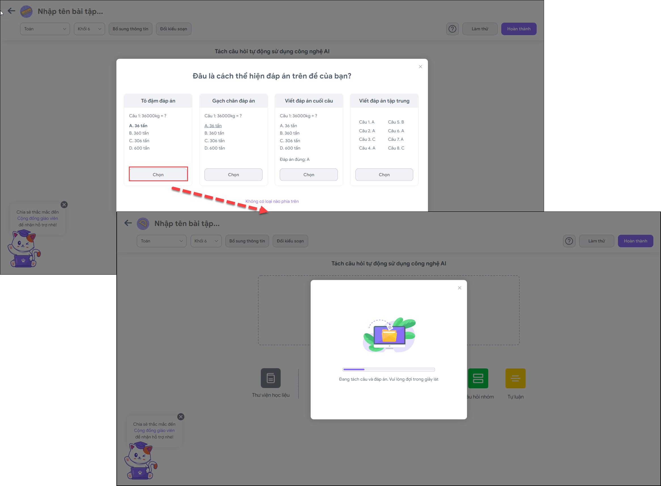
Task: Choose the Gạch chân đáp án option
Action: coord(233,174)
